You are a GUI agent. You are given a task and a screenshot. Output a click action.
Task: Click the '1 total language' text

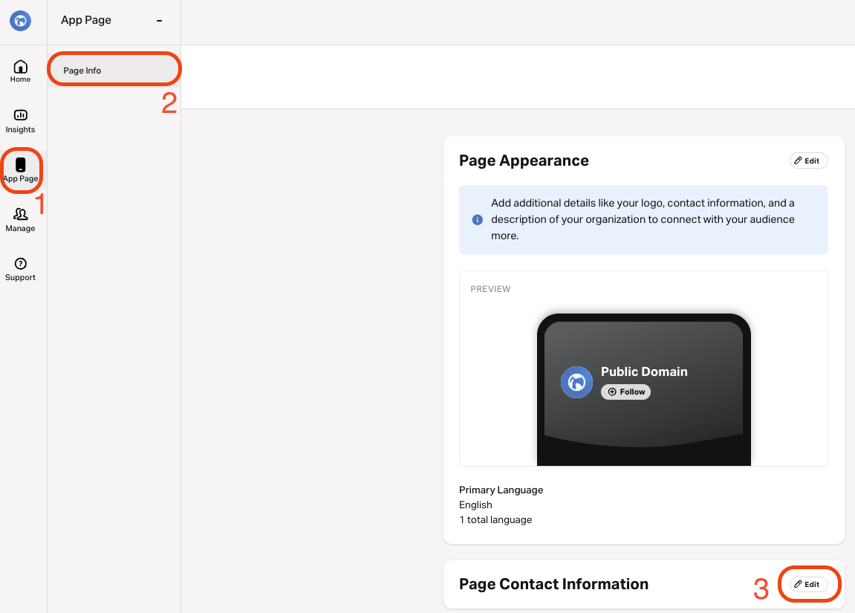point(495,519)
